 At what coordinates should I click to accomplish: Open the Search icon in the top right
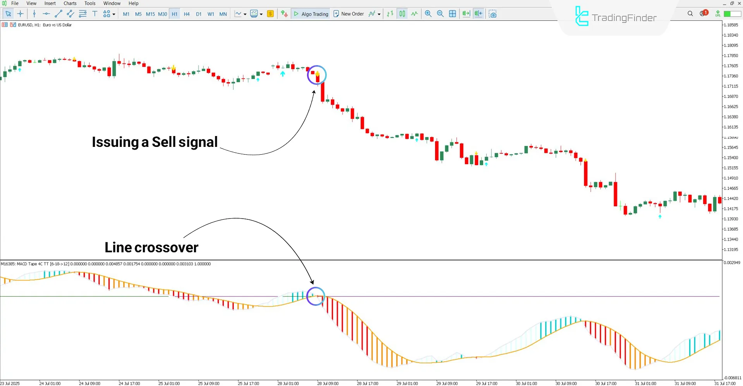pyautogui.click(x=690, y=14)
